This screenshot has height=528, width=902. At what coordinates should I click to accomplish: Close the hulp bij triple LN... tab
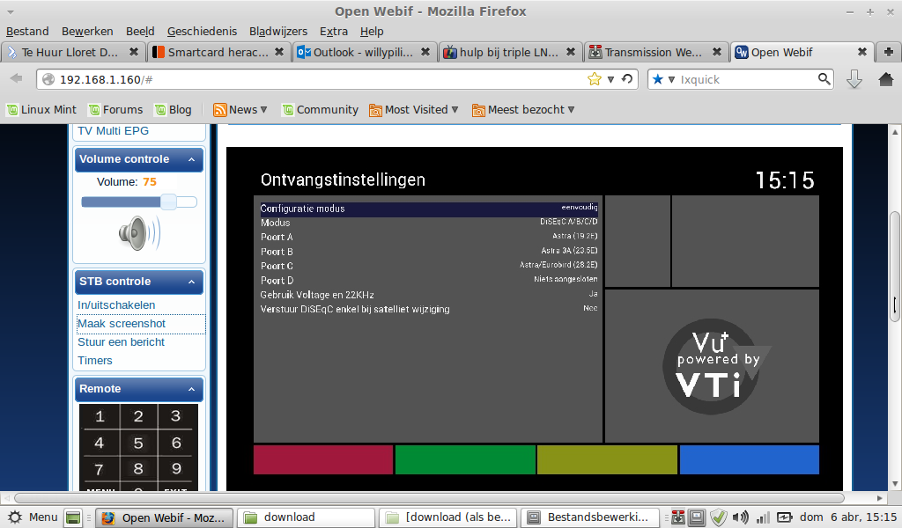571,52
